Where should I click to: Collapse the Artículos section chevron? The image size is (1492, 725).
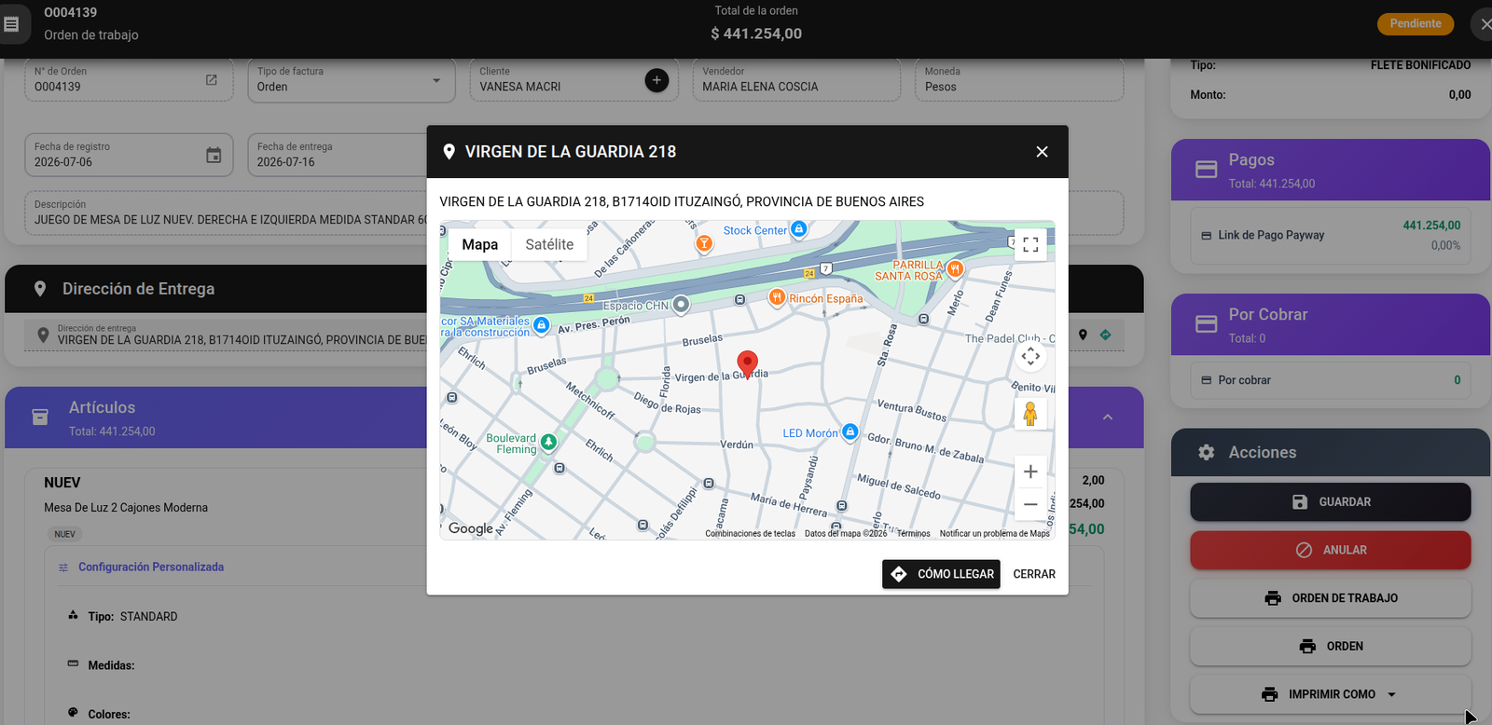pos(1108,417)
